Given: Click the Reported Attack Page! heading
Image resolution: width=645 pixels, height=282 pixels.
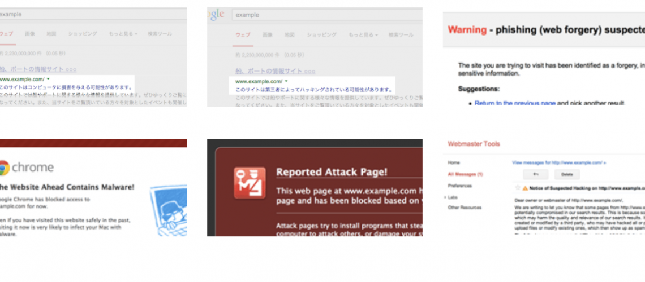Looking at the screenshot, I should (332, 172).
